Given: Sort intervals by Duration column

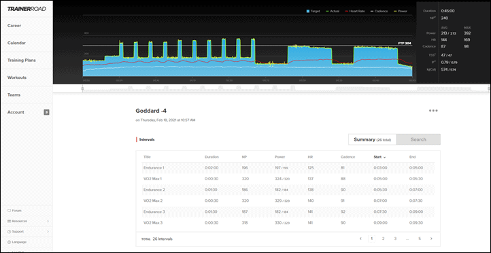Looking at the screenshot, I should pos(211,157).
